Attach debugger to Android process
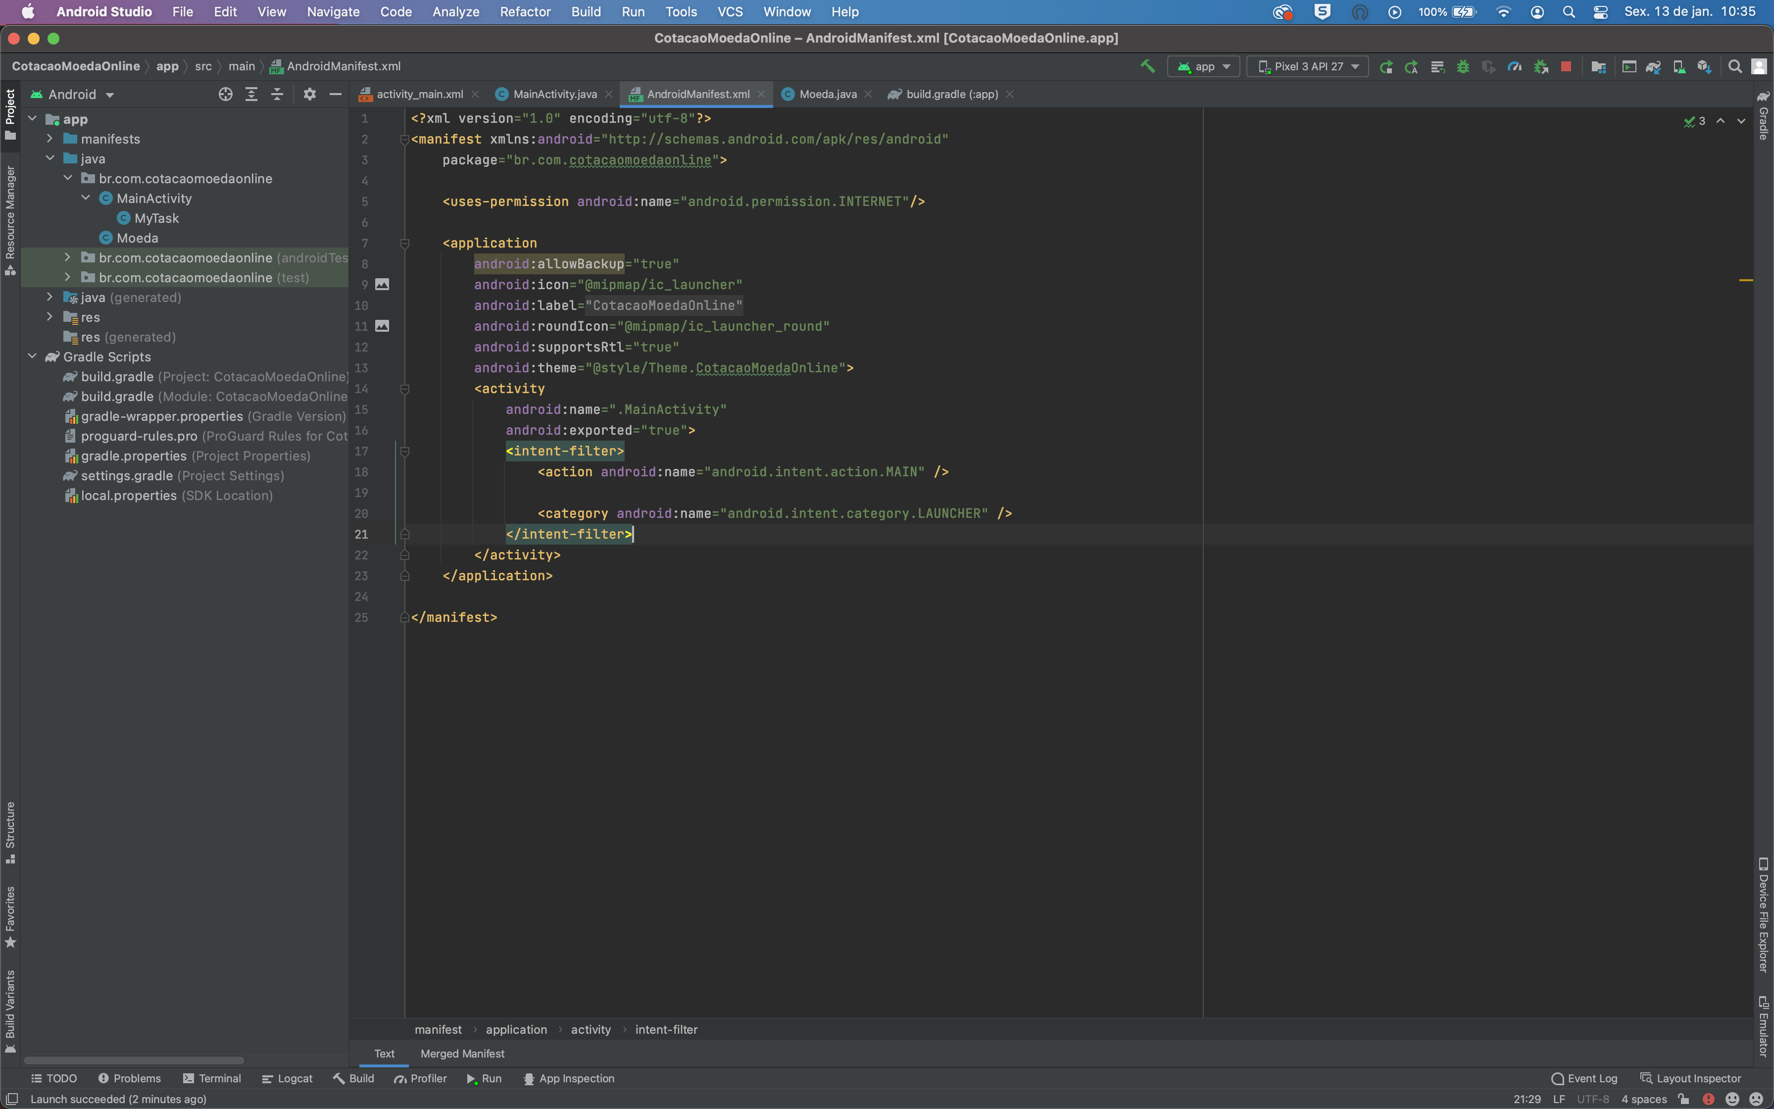This screenshot has height=1109, width=1774. click(1540, 66)
